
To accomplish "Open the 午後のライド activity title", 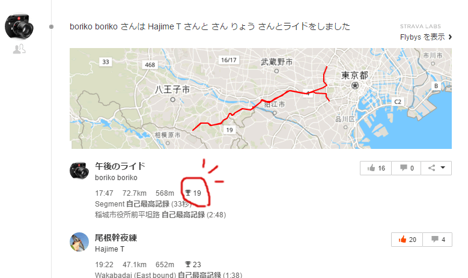I will 120,166.
